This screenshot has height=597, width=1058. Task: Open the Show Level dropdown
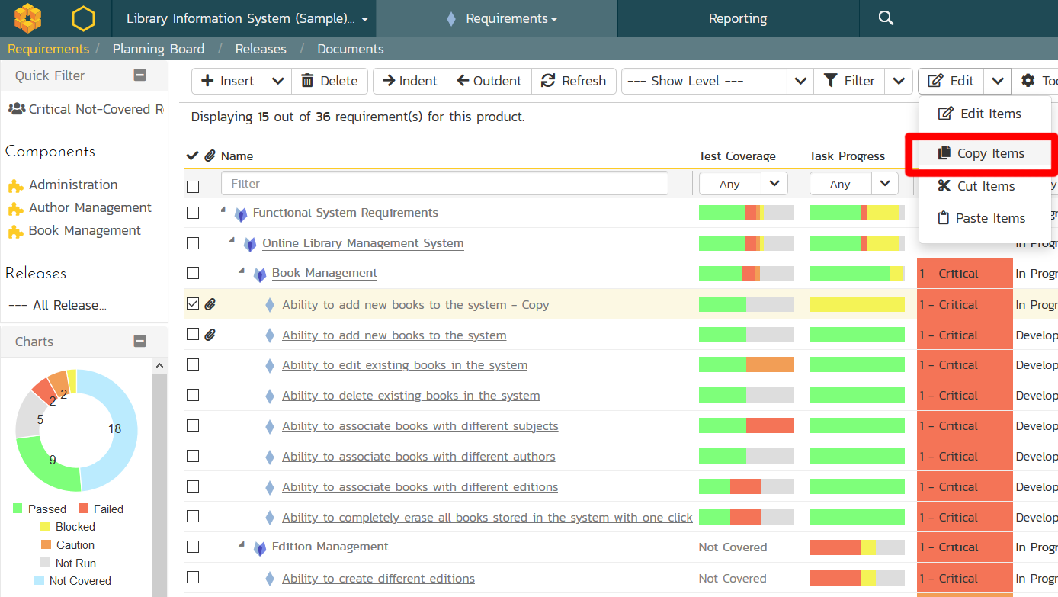click(715, 81)
